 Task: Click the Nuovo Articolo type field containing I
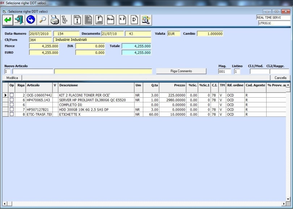tap(8, 71)
